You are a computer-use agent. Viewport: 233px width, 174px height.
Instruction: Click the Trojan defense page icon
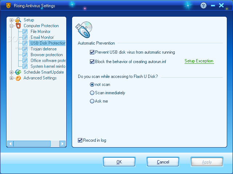pyautogui.click(x=25, y=49)
